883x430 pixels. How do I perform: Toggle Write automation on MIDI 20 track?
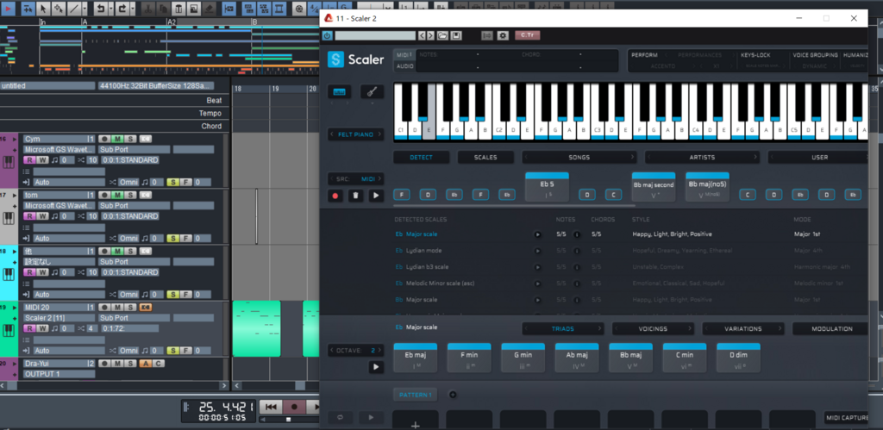click(x=42, y=328)
